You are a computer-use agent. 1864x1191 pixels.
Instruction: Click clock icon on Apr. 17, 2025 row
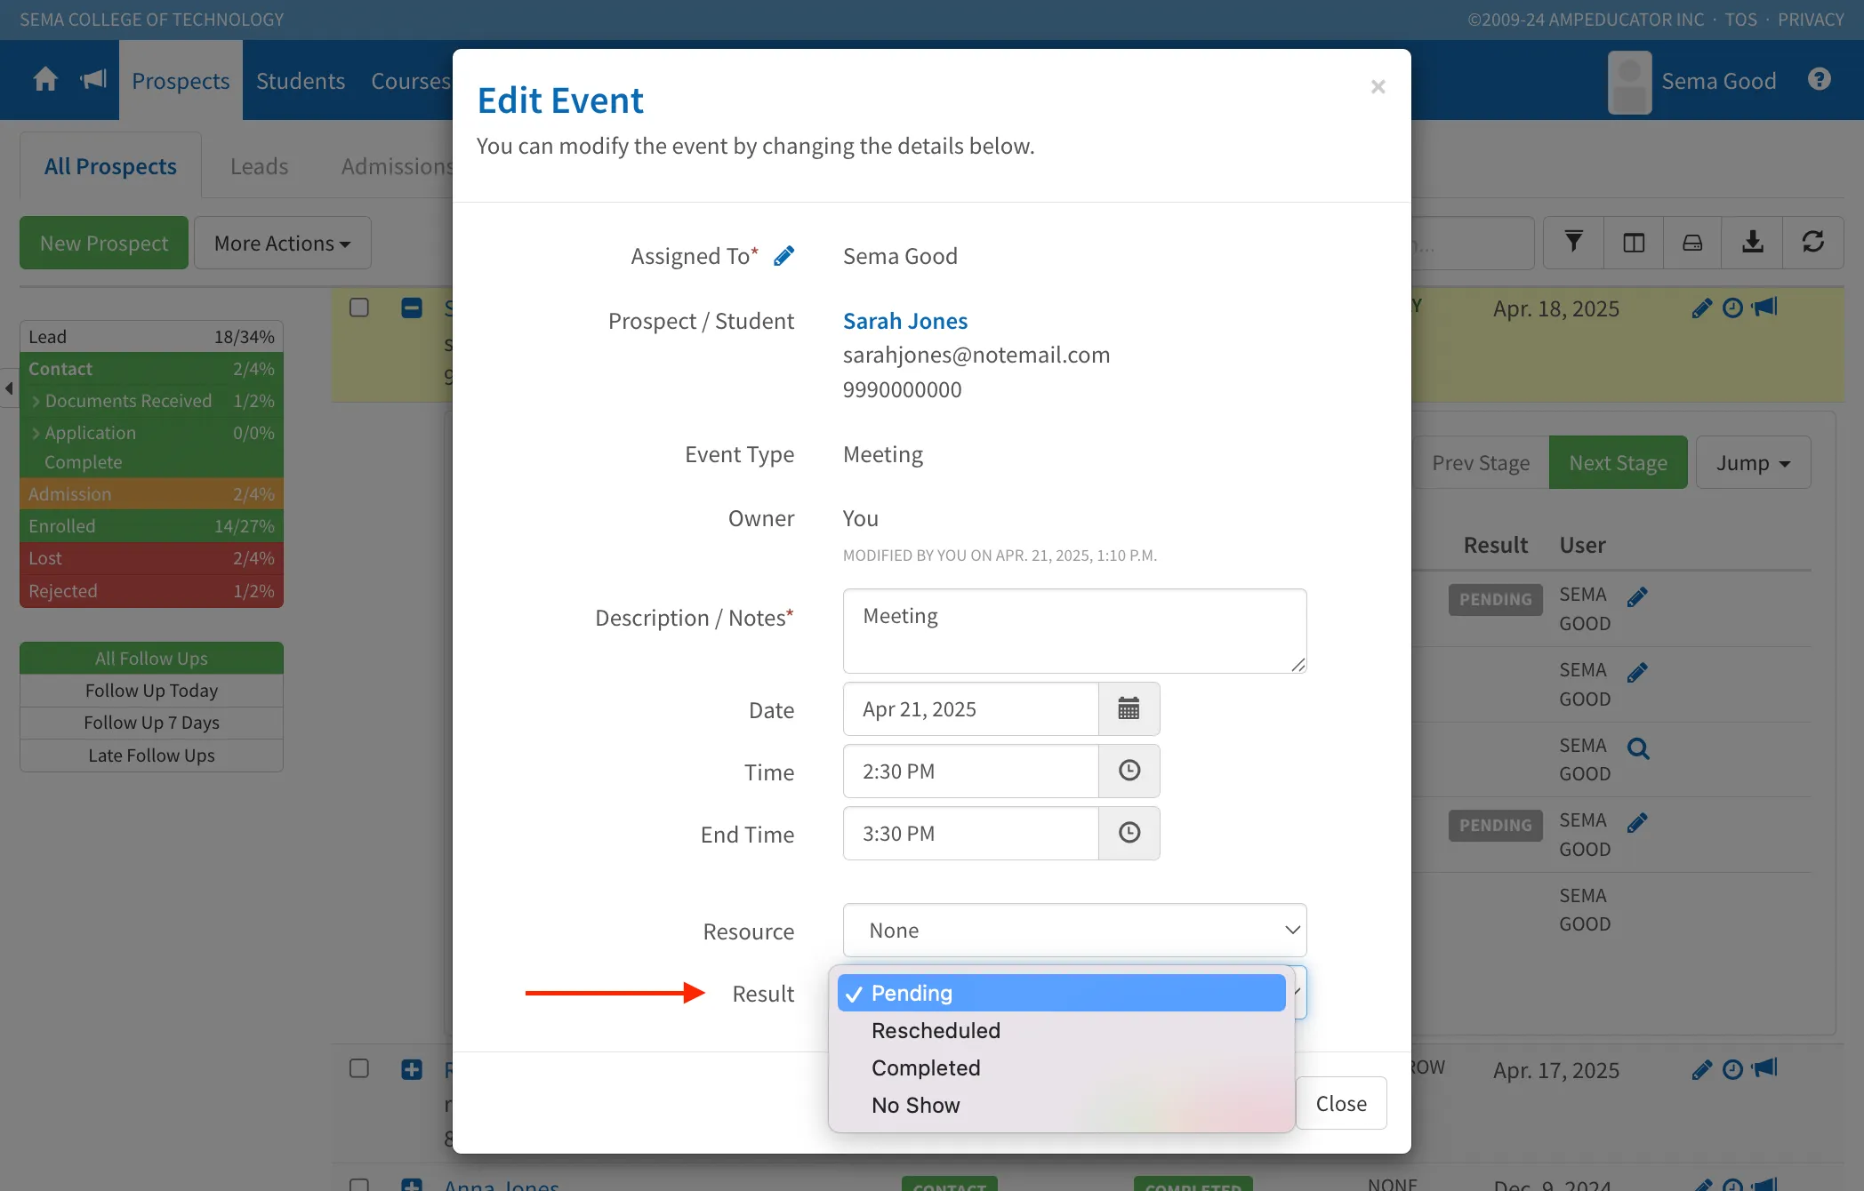(1732, 1069)
